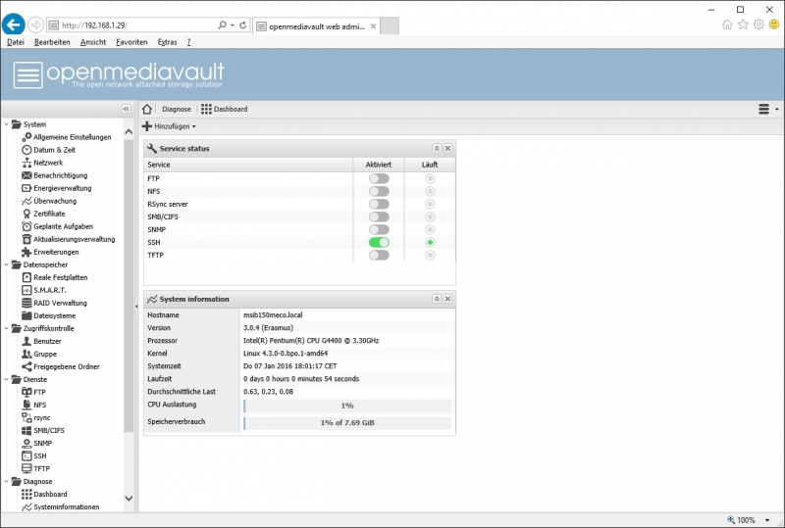
Task: Click Dashboard breadcrumb
Action: [x=225, y=109]
